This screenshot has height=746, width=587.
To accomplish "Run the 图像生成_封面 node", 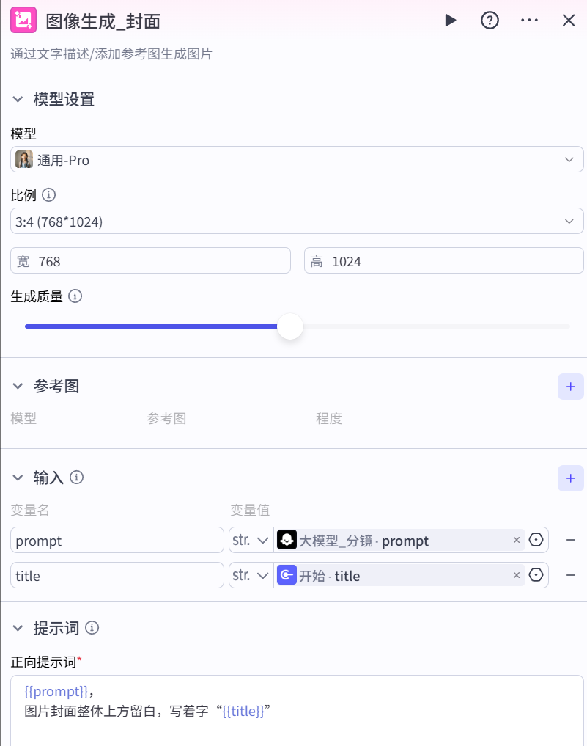I will click(451, 21).
